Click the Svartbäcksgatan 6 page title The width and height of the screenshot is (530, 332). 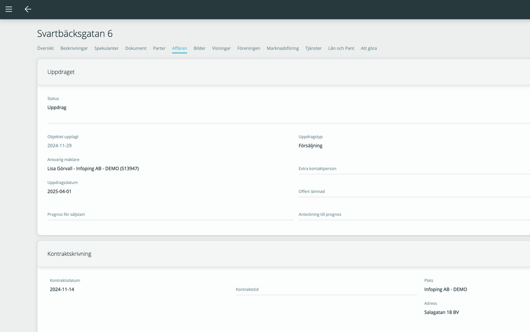[75, 34]
